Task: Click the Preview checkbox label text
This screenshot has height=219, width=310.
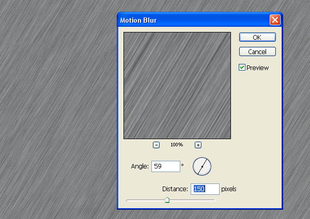Action: 257,68
